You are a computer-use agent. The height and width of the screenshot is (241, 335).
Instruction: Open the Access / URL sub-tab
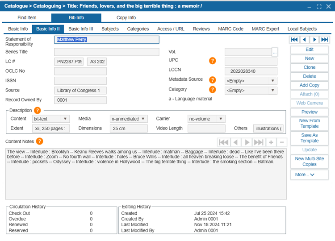171,29
